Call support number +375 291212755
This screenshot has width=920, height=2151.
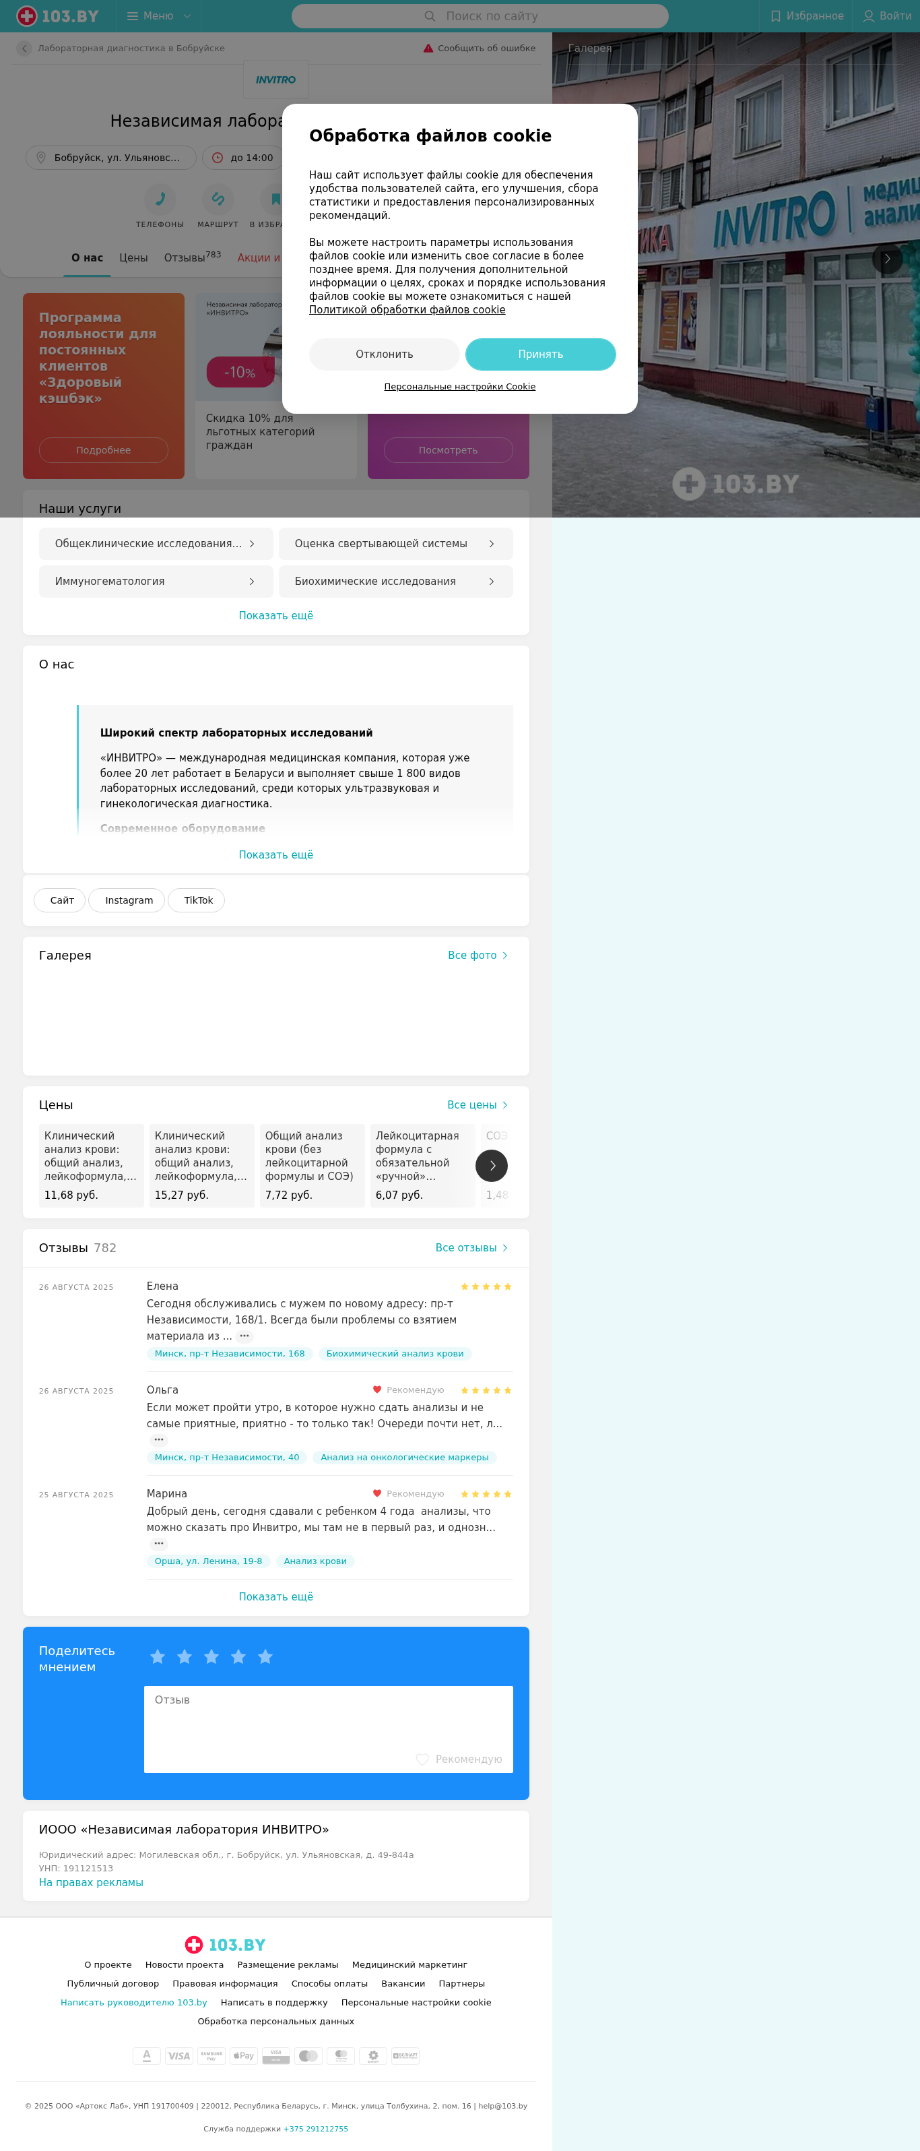click(316, 2129)
